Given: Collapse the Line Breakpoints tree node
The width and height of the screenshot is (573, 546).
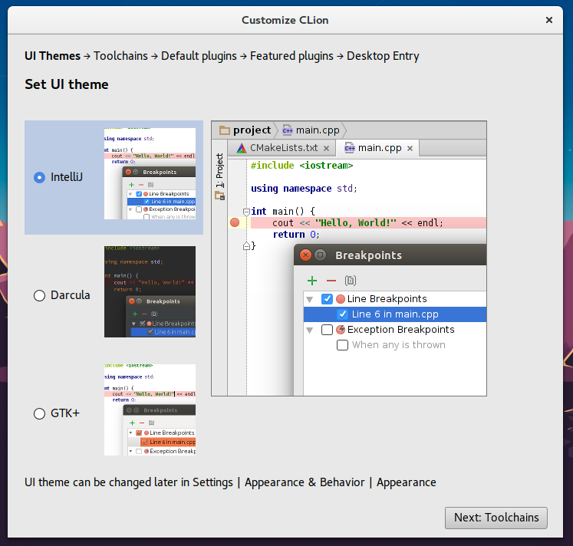Looking at the screenshot, I should click(x=310, y=300).
